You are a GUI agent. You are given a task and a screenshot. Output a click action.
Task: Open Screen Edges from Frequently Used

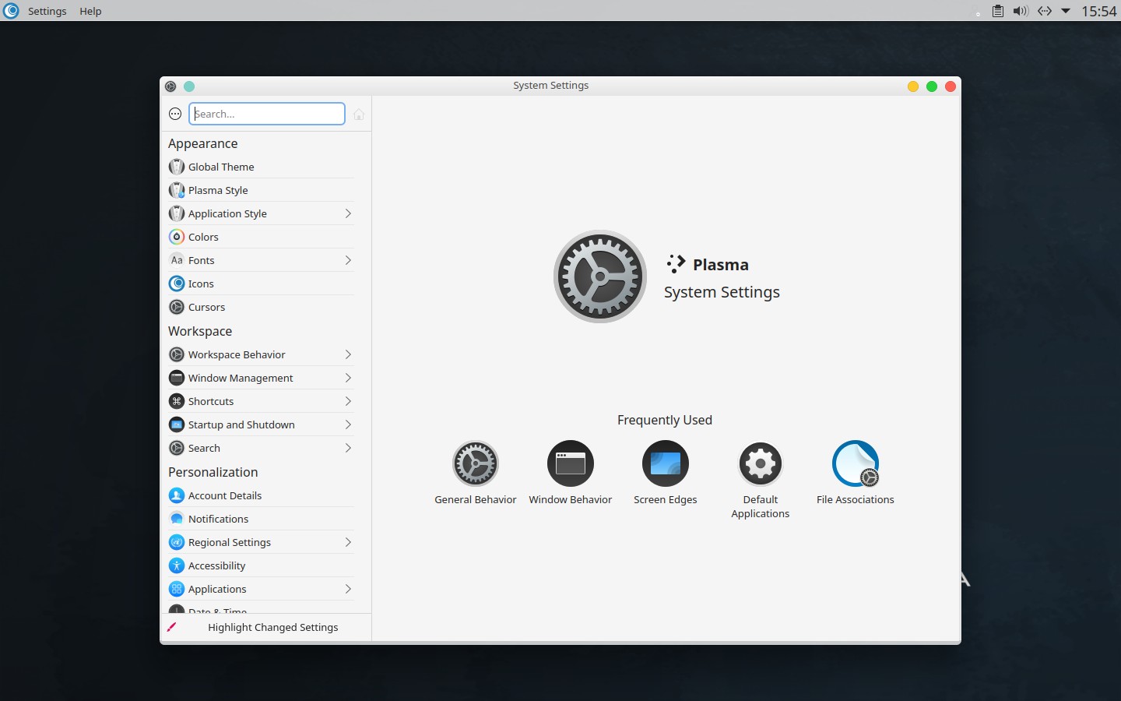(x=666, y=474)
